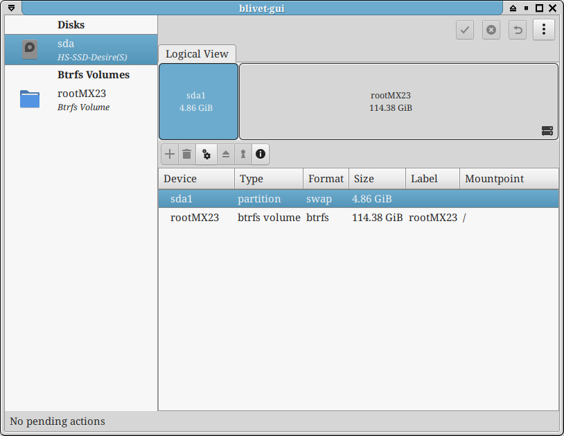Open the three-dot application menu

(543, 30)
